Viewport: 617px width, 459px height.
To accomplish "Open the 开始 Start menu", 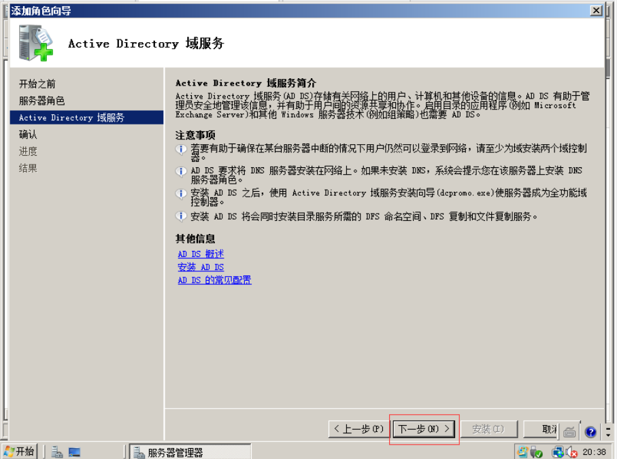I will click(x=19, y=452).
